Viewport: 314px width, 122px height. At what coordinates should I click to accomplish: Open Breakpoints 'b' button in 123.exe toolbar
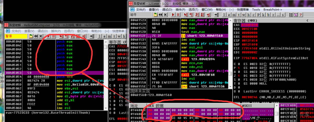click(268, 15)
